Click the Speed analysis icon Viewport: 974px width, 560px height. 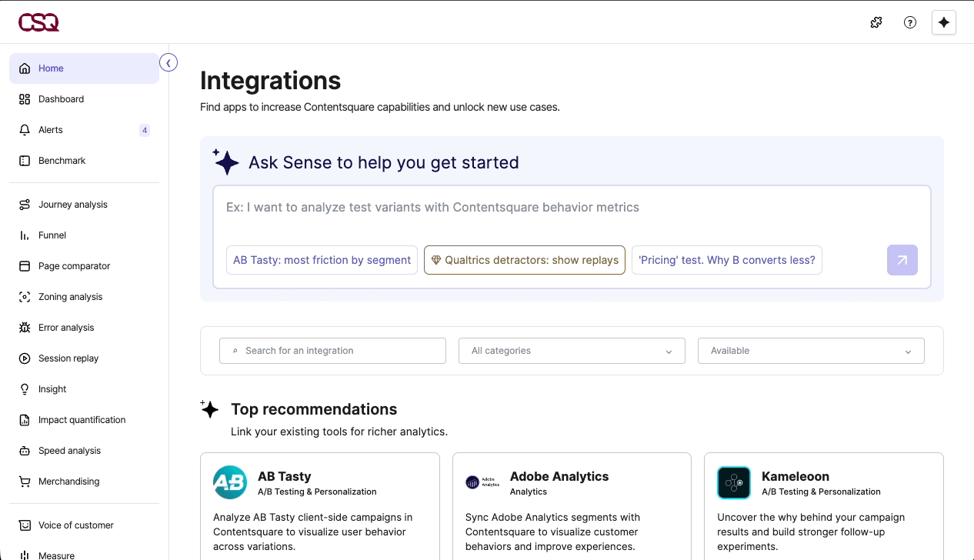click(25, 451)
